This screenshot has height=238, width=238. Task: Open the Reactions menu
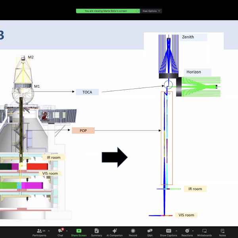pos(187,232)
